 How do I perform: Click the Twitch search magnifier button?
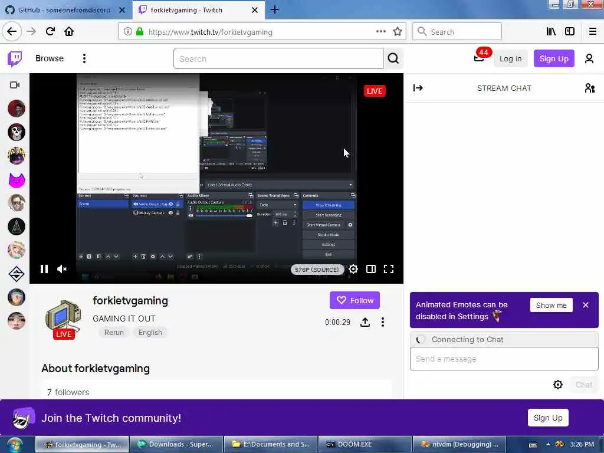(393, 58)
